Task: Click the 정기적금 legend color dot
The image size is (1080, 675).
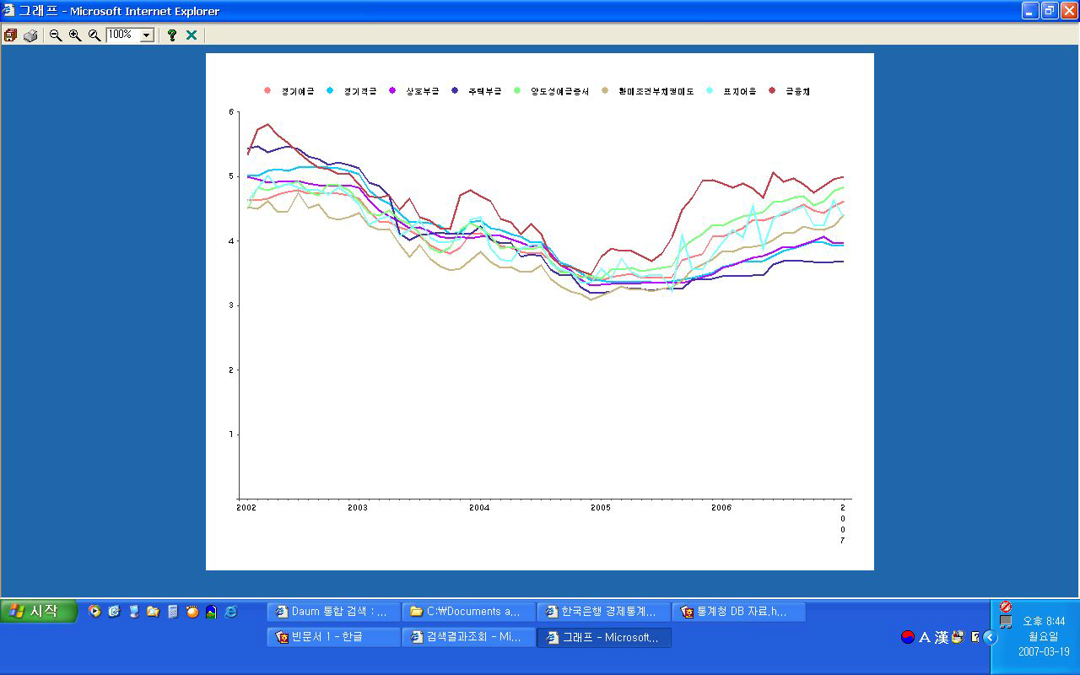Action: 330,90
